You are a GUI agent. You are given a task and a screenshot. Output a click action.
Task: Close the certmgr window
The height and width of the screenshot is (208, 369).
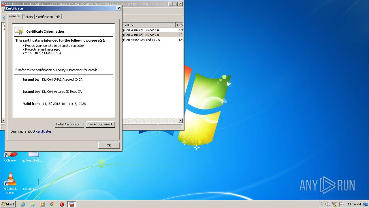tap(180, 4)
